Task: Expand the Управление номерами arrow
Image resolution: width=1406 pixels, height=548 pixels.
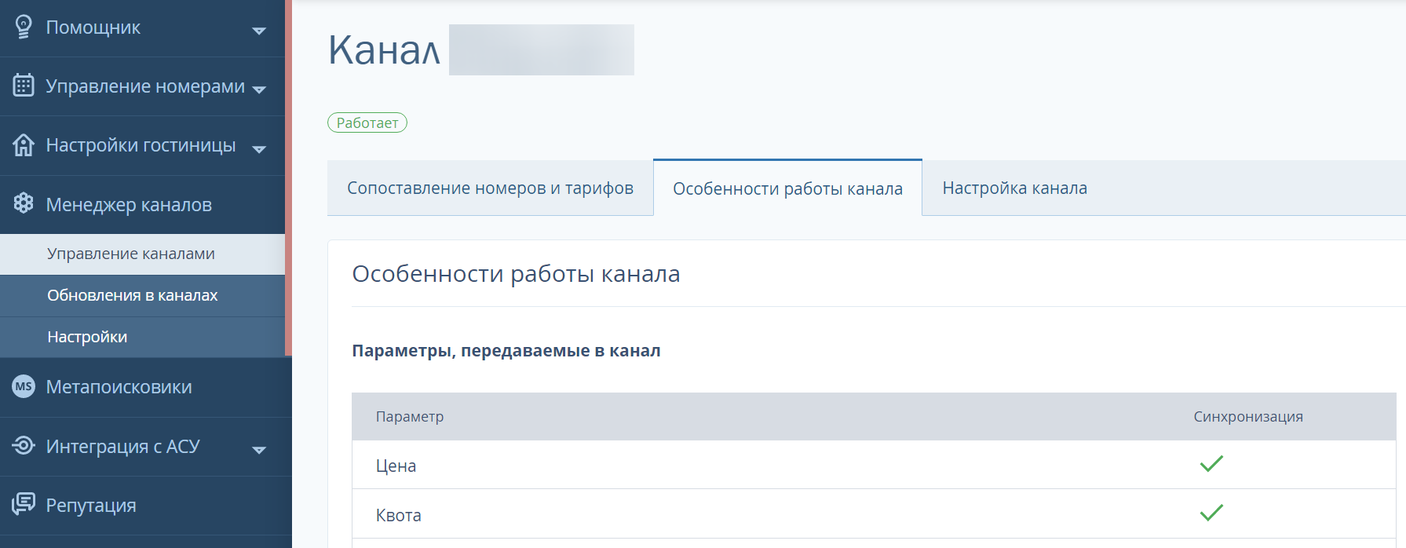Action: (259, 90)
